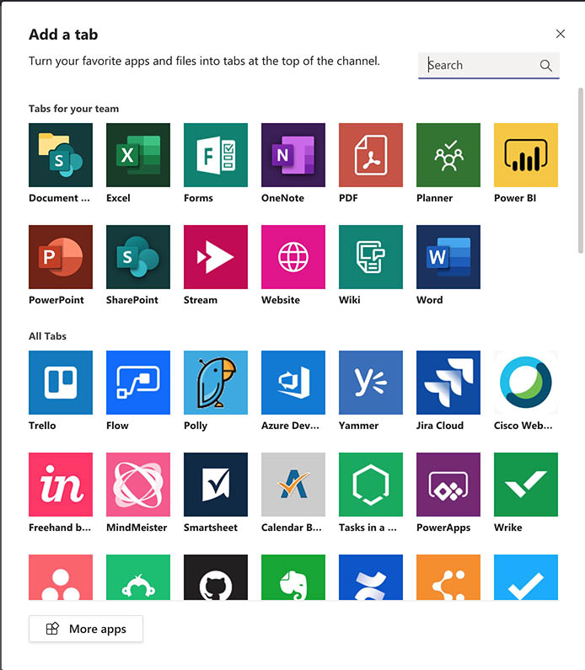The height and width of the screenshot is (670, 585).
Task: Select the Excel app tile
Action: click(x=138, y=155)
